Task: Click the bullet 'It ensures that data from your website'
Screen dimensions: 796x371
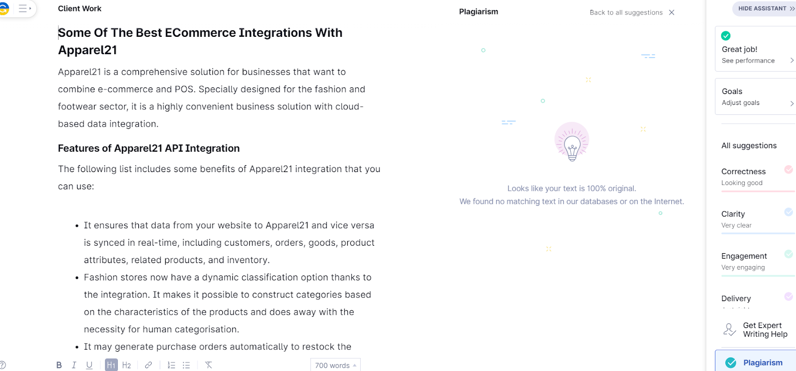Action: [229, 243]
